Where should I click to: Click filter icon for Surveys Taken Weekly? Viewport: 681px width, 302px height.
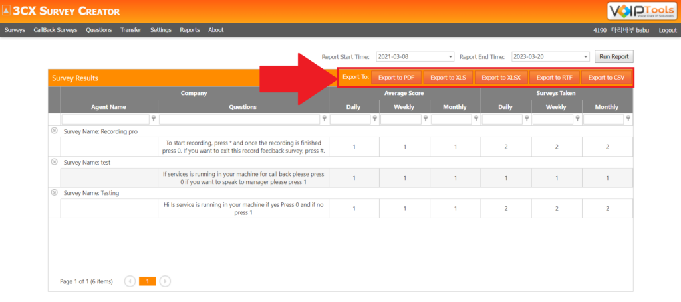(x=577, y=119)
